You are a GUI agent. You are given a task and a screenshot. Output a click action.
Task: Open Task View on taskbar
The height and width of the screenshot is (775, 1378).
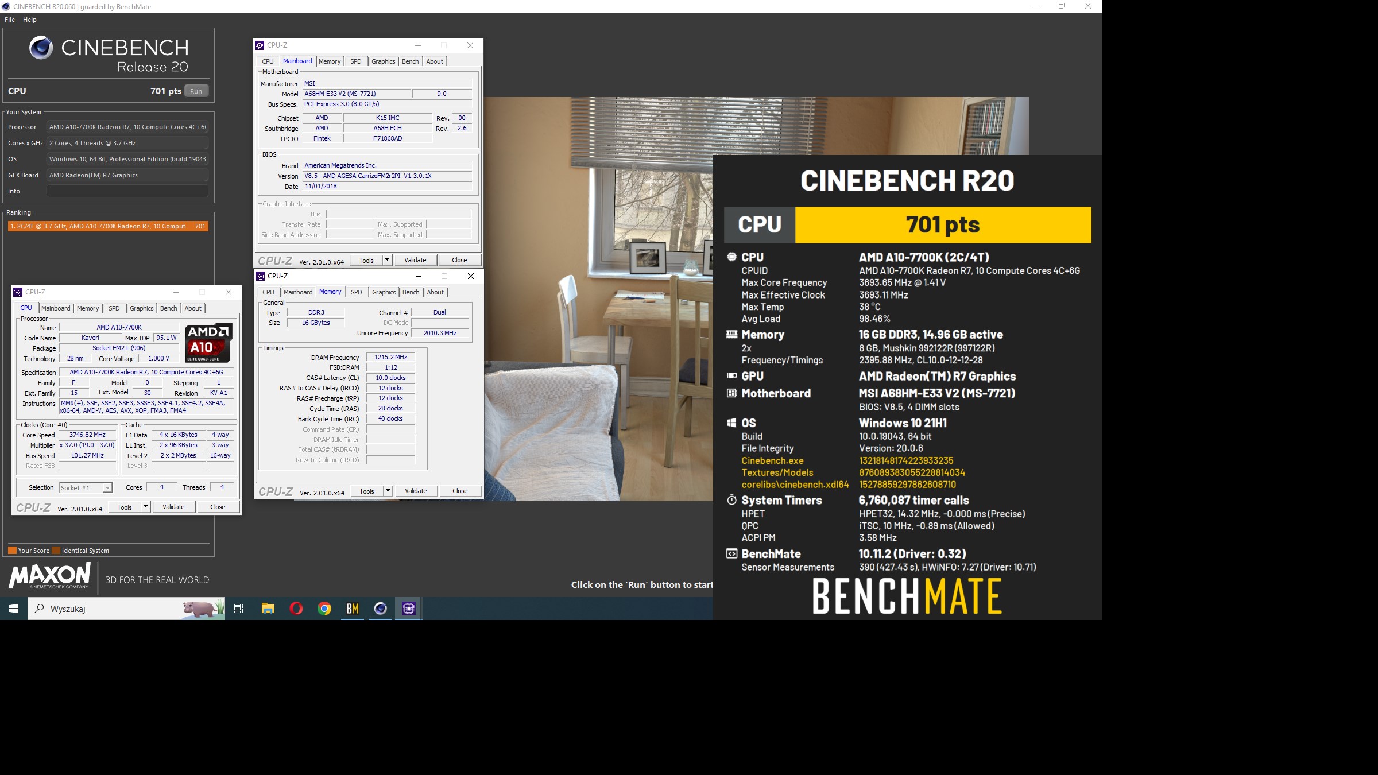tap(239, 609)
